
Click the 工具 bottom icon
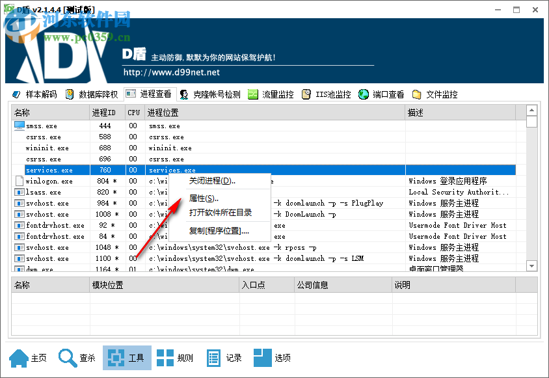click(116, 358)
